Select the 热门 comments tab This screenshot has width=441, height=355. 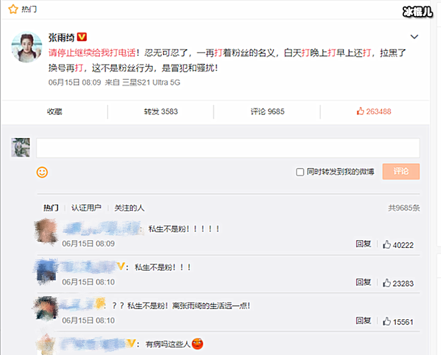[51, 208]
